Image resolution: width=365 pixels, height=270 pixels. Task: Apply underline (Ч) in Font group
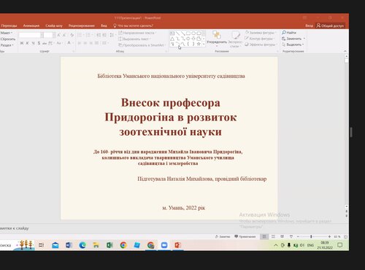click(33, 43)
